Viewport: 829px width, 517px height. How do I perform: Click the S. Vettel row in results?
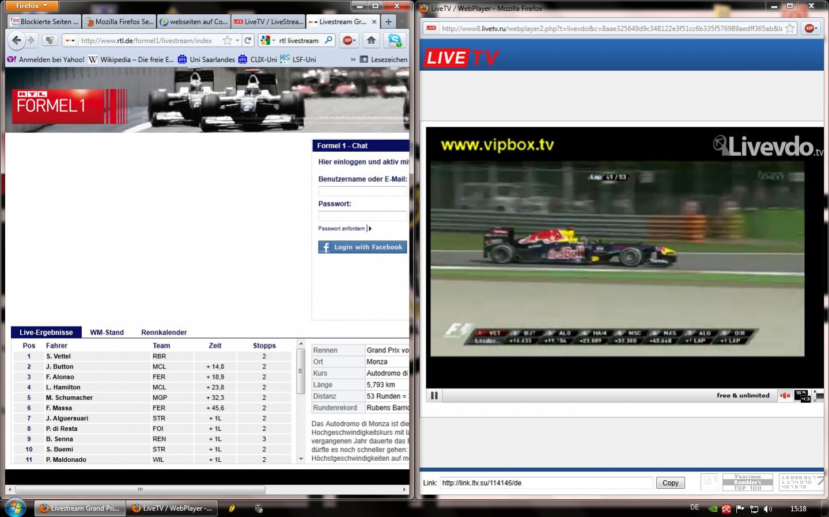[x=152, y=356]
